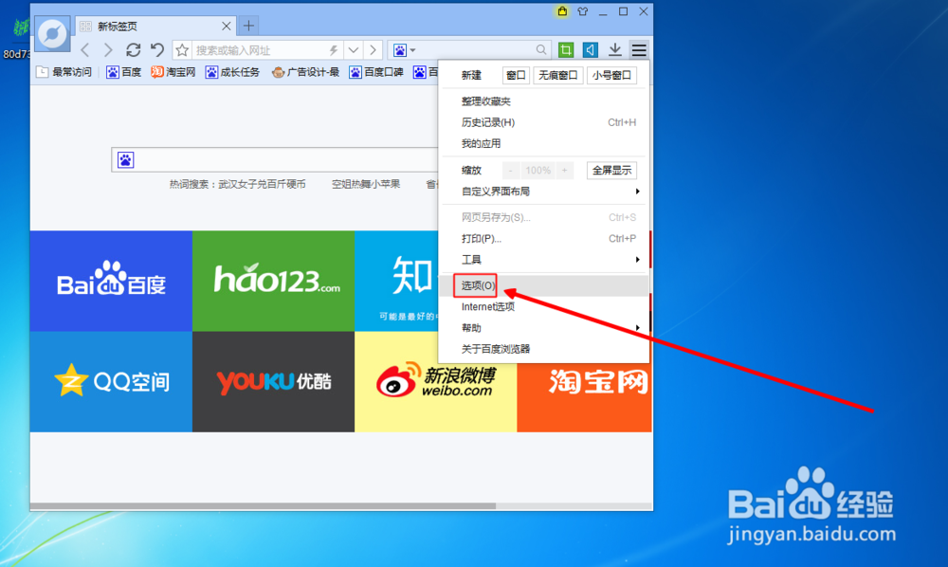Click the blue speaker mute icon
948x567 pixels.
(590, 49)
